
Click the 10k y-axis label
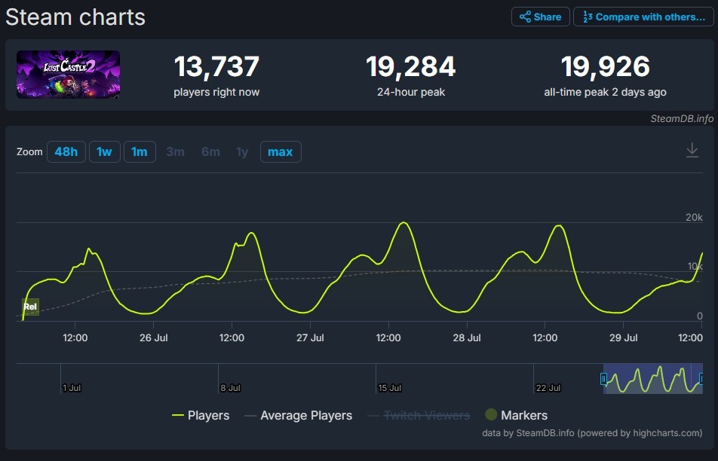point(695,267)
